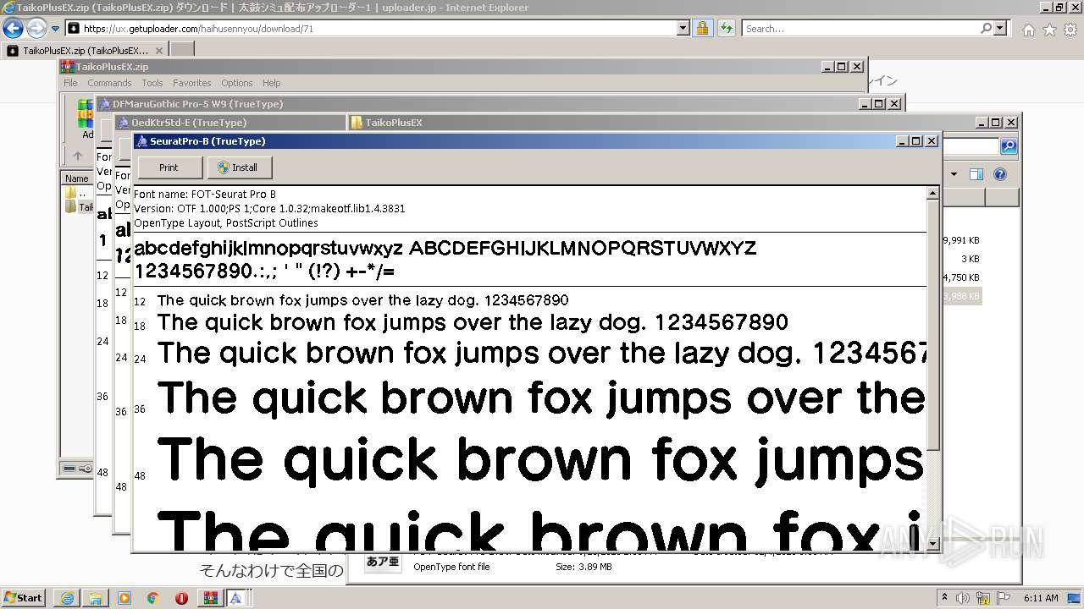Open the Explorer change view dropdown arrow
Image resolution: width=1084 pixels, height=609 pixels.
click(x=954, y=175)
